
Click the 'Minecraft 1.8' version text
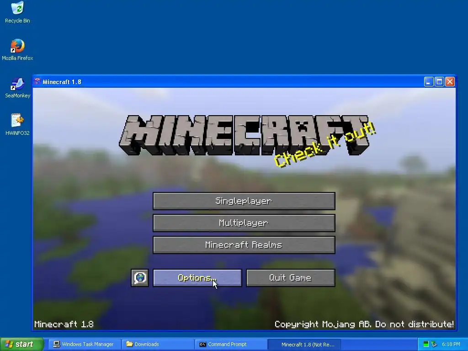click(x=64, y=324)
